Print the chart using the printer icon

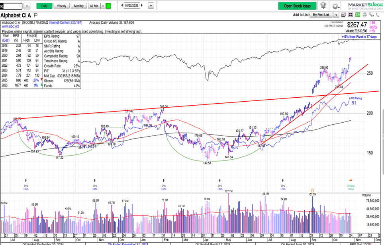point(364,15)
